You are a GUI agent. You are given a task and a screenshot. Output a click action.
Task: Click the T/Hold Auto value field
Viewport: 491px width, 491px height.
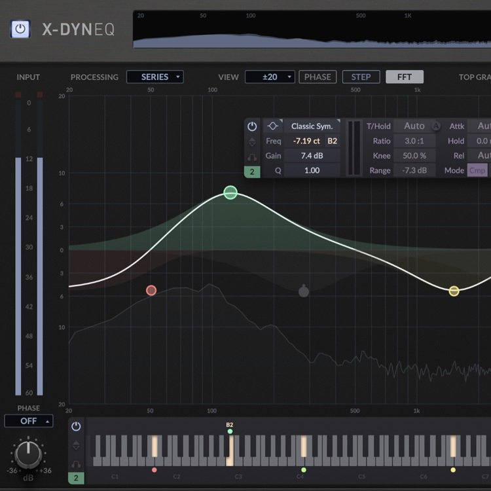click(x=414, y=126)
